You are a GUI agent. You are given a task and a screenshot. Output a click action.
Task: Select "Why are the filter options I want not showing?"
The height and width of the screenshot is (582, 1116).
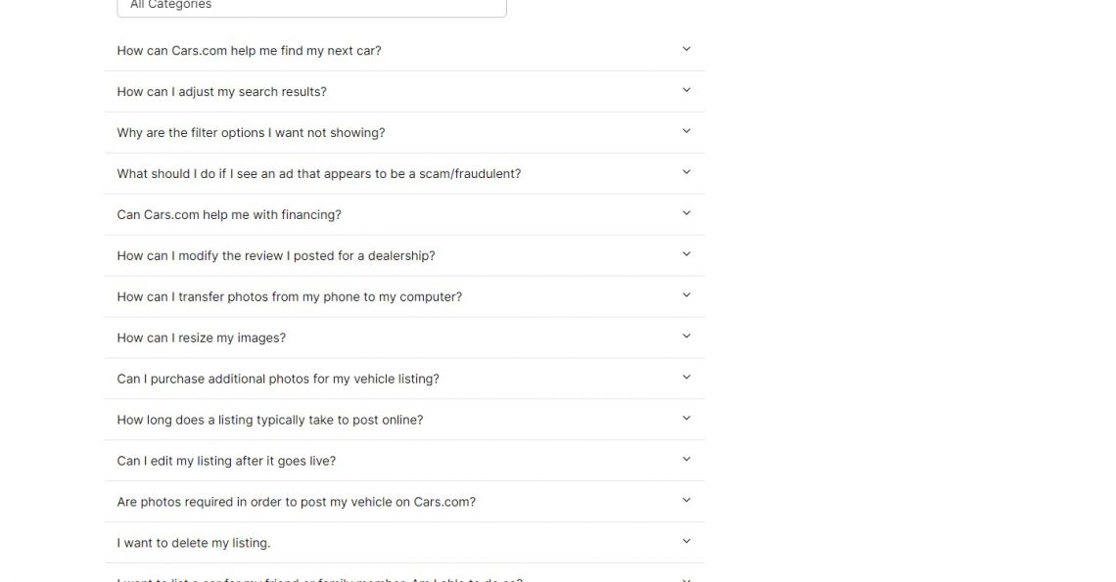pos(251,133)
